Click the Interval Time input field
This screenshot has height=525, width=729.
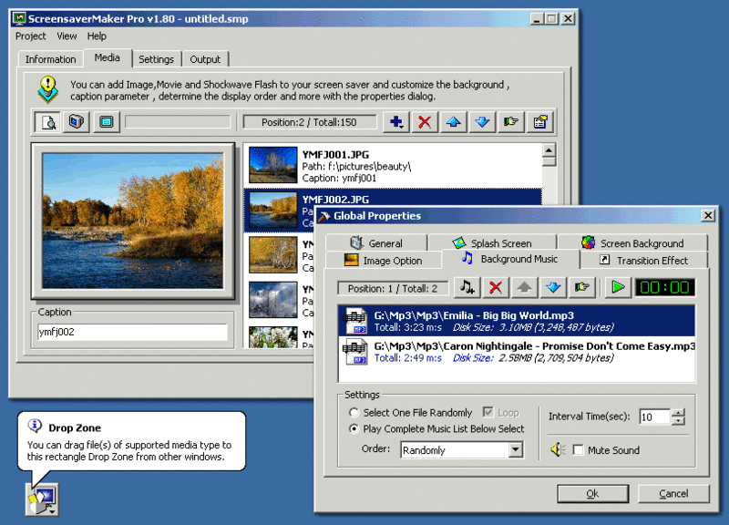coord(655,417)
